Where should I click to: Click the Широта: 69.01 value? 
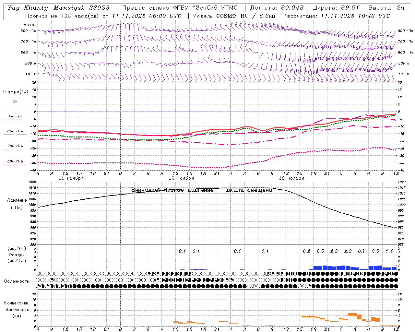[336, 8]
